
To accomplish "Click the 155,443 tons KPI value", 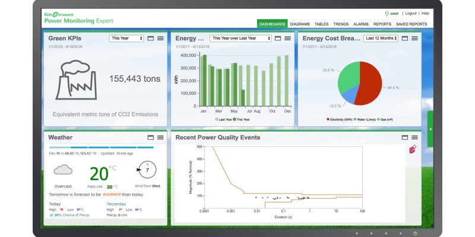I will pyautogui.click(x=134, y=78).
